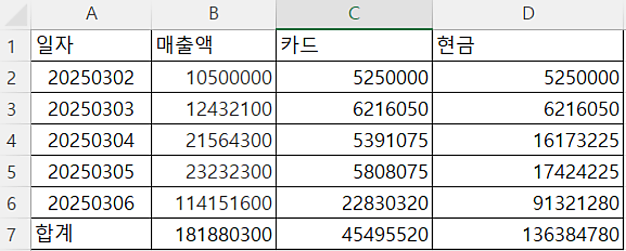Click sales cell 10500000
This screenshot has height=251, width=626.
click(213, 77)
